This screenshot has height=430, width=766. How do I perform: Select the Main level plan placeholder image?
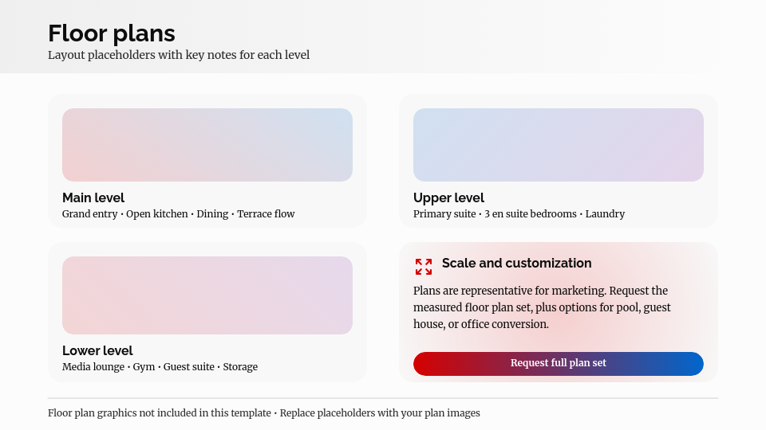207,145
